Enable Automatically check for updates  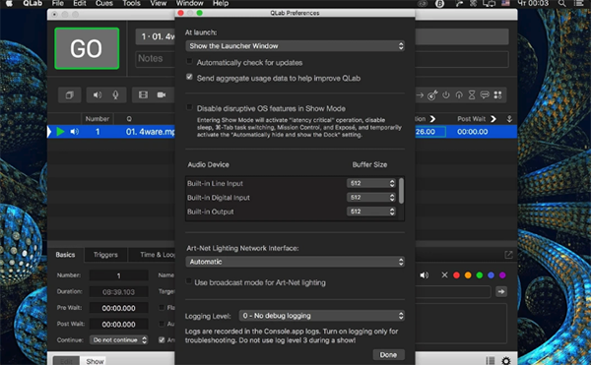pyautogui.click(x=189, y=61)
